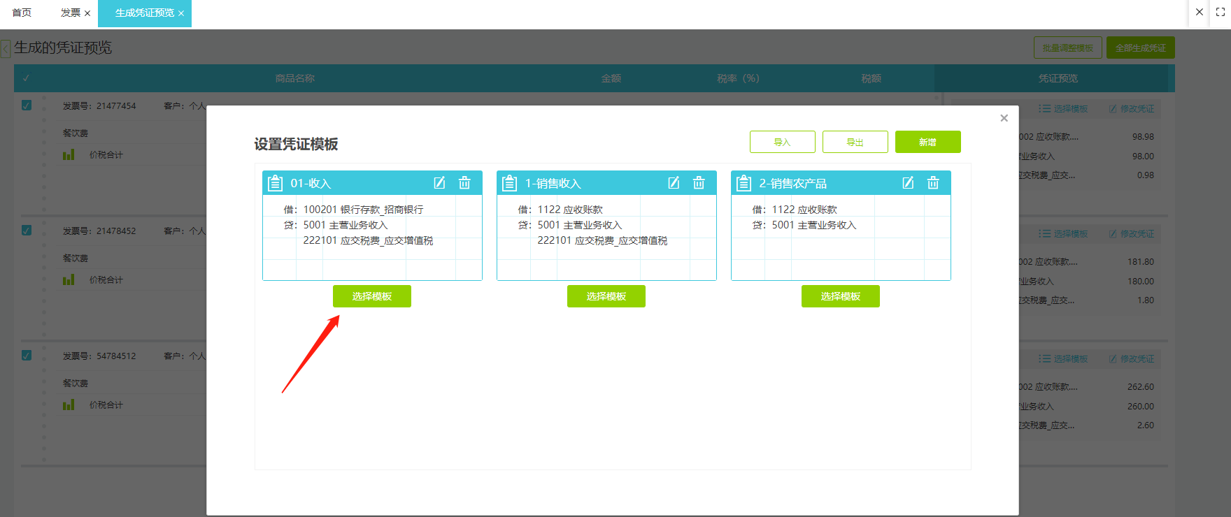The width and height of the screenshot is (1231, 517).
Task: Toggle fullscreen icon at top right
Action: (1221, 12)
